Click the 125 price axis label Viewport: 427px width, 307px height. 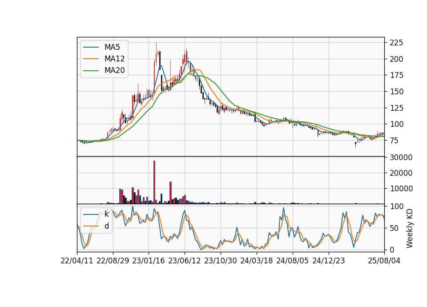tap(396, 108)
